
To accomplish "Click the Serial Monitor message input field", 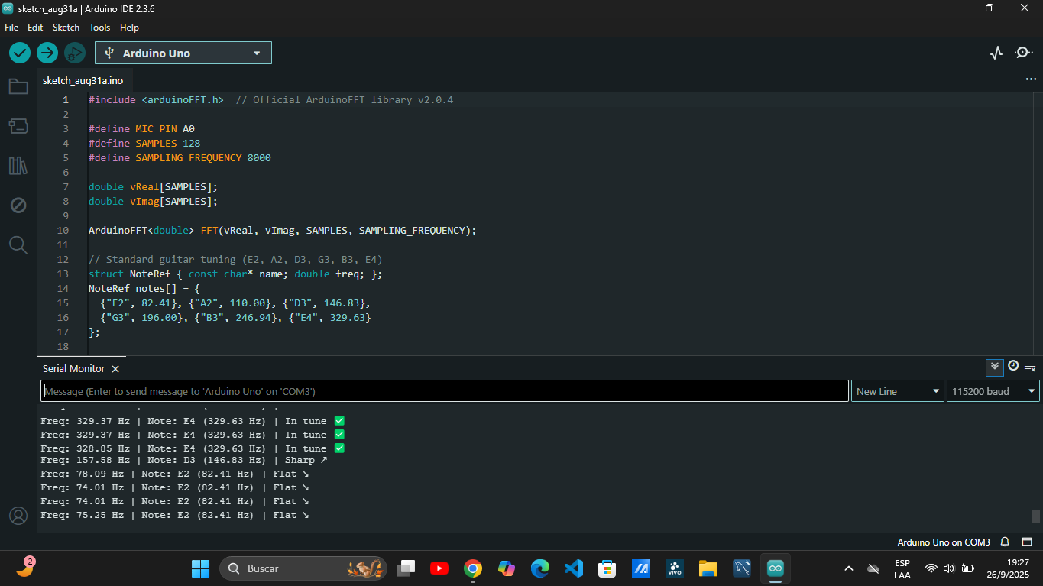I will (444, 391).
